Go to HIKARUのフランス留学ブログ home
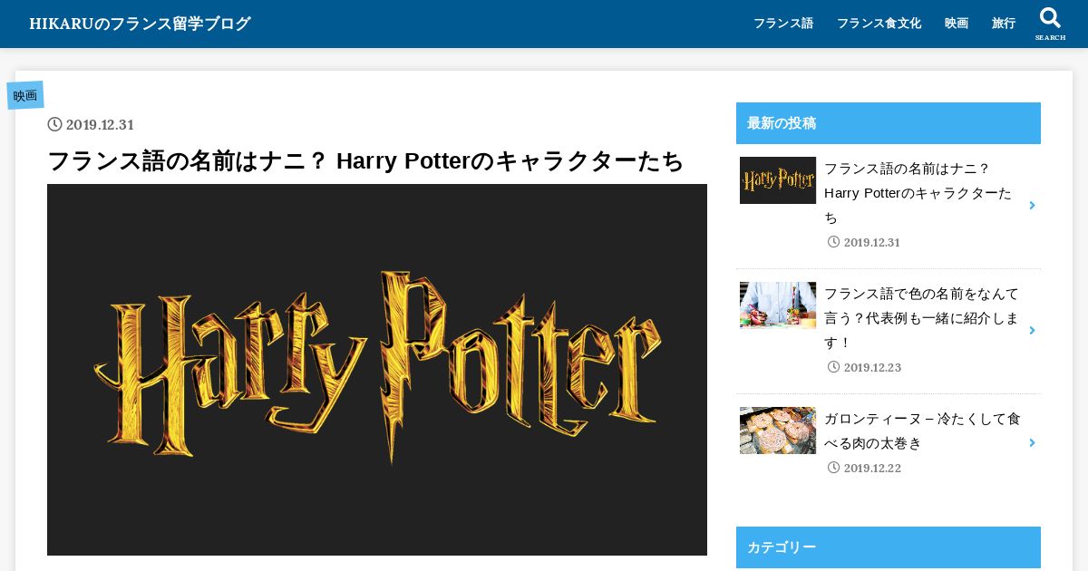The width and height of the screenshot is (1088, 571). pos(140,24)
